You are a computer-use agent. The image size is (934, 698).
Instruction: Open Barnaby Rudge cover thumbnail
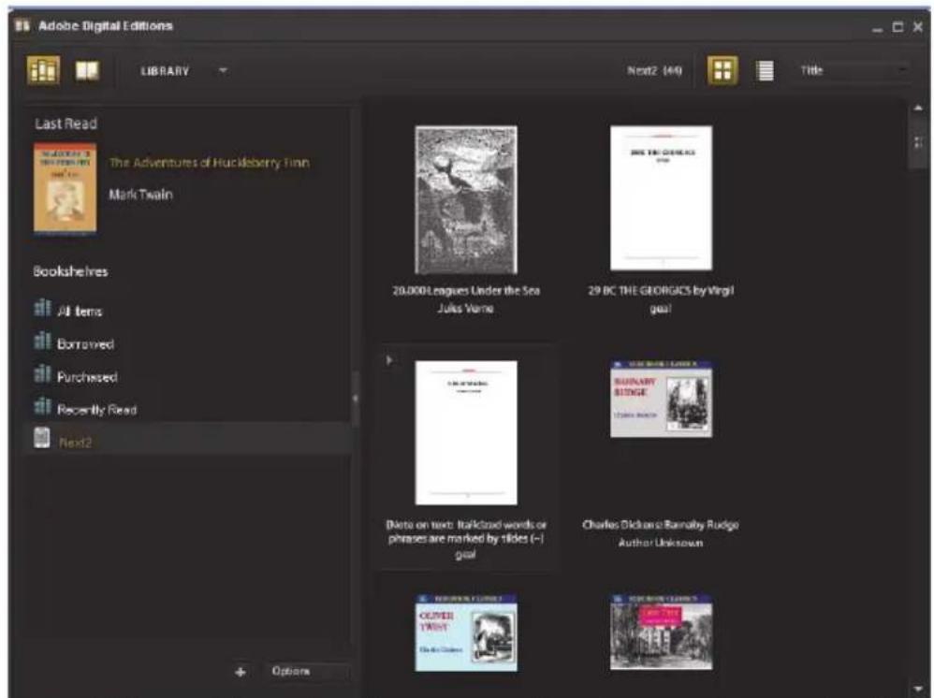tap(661, 399)
